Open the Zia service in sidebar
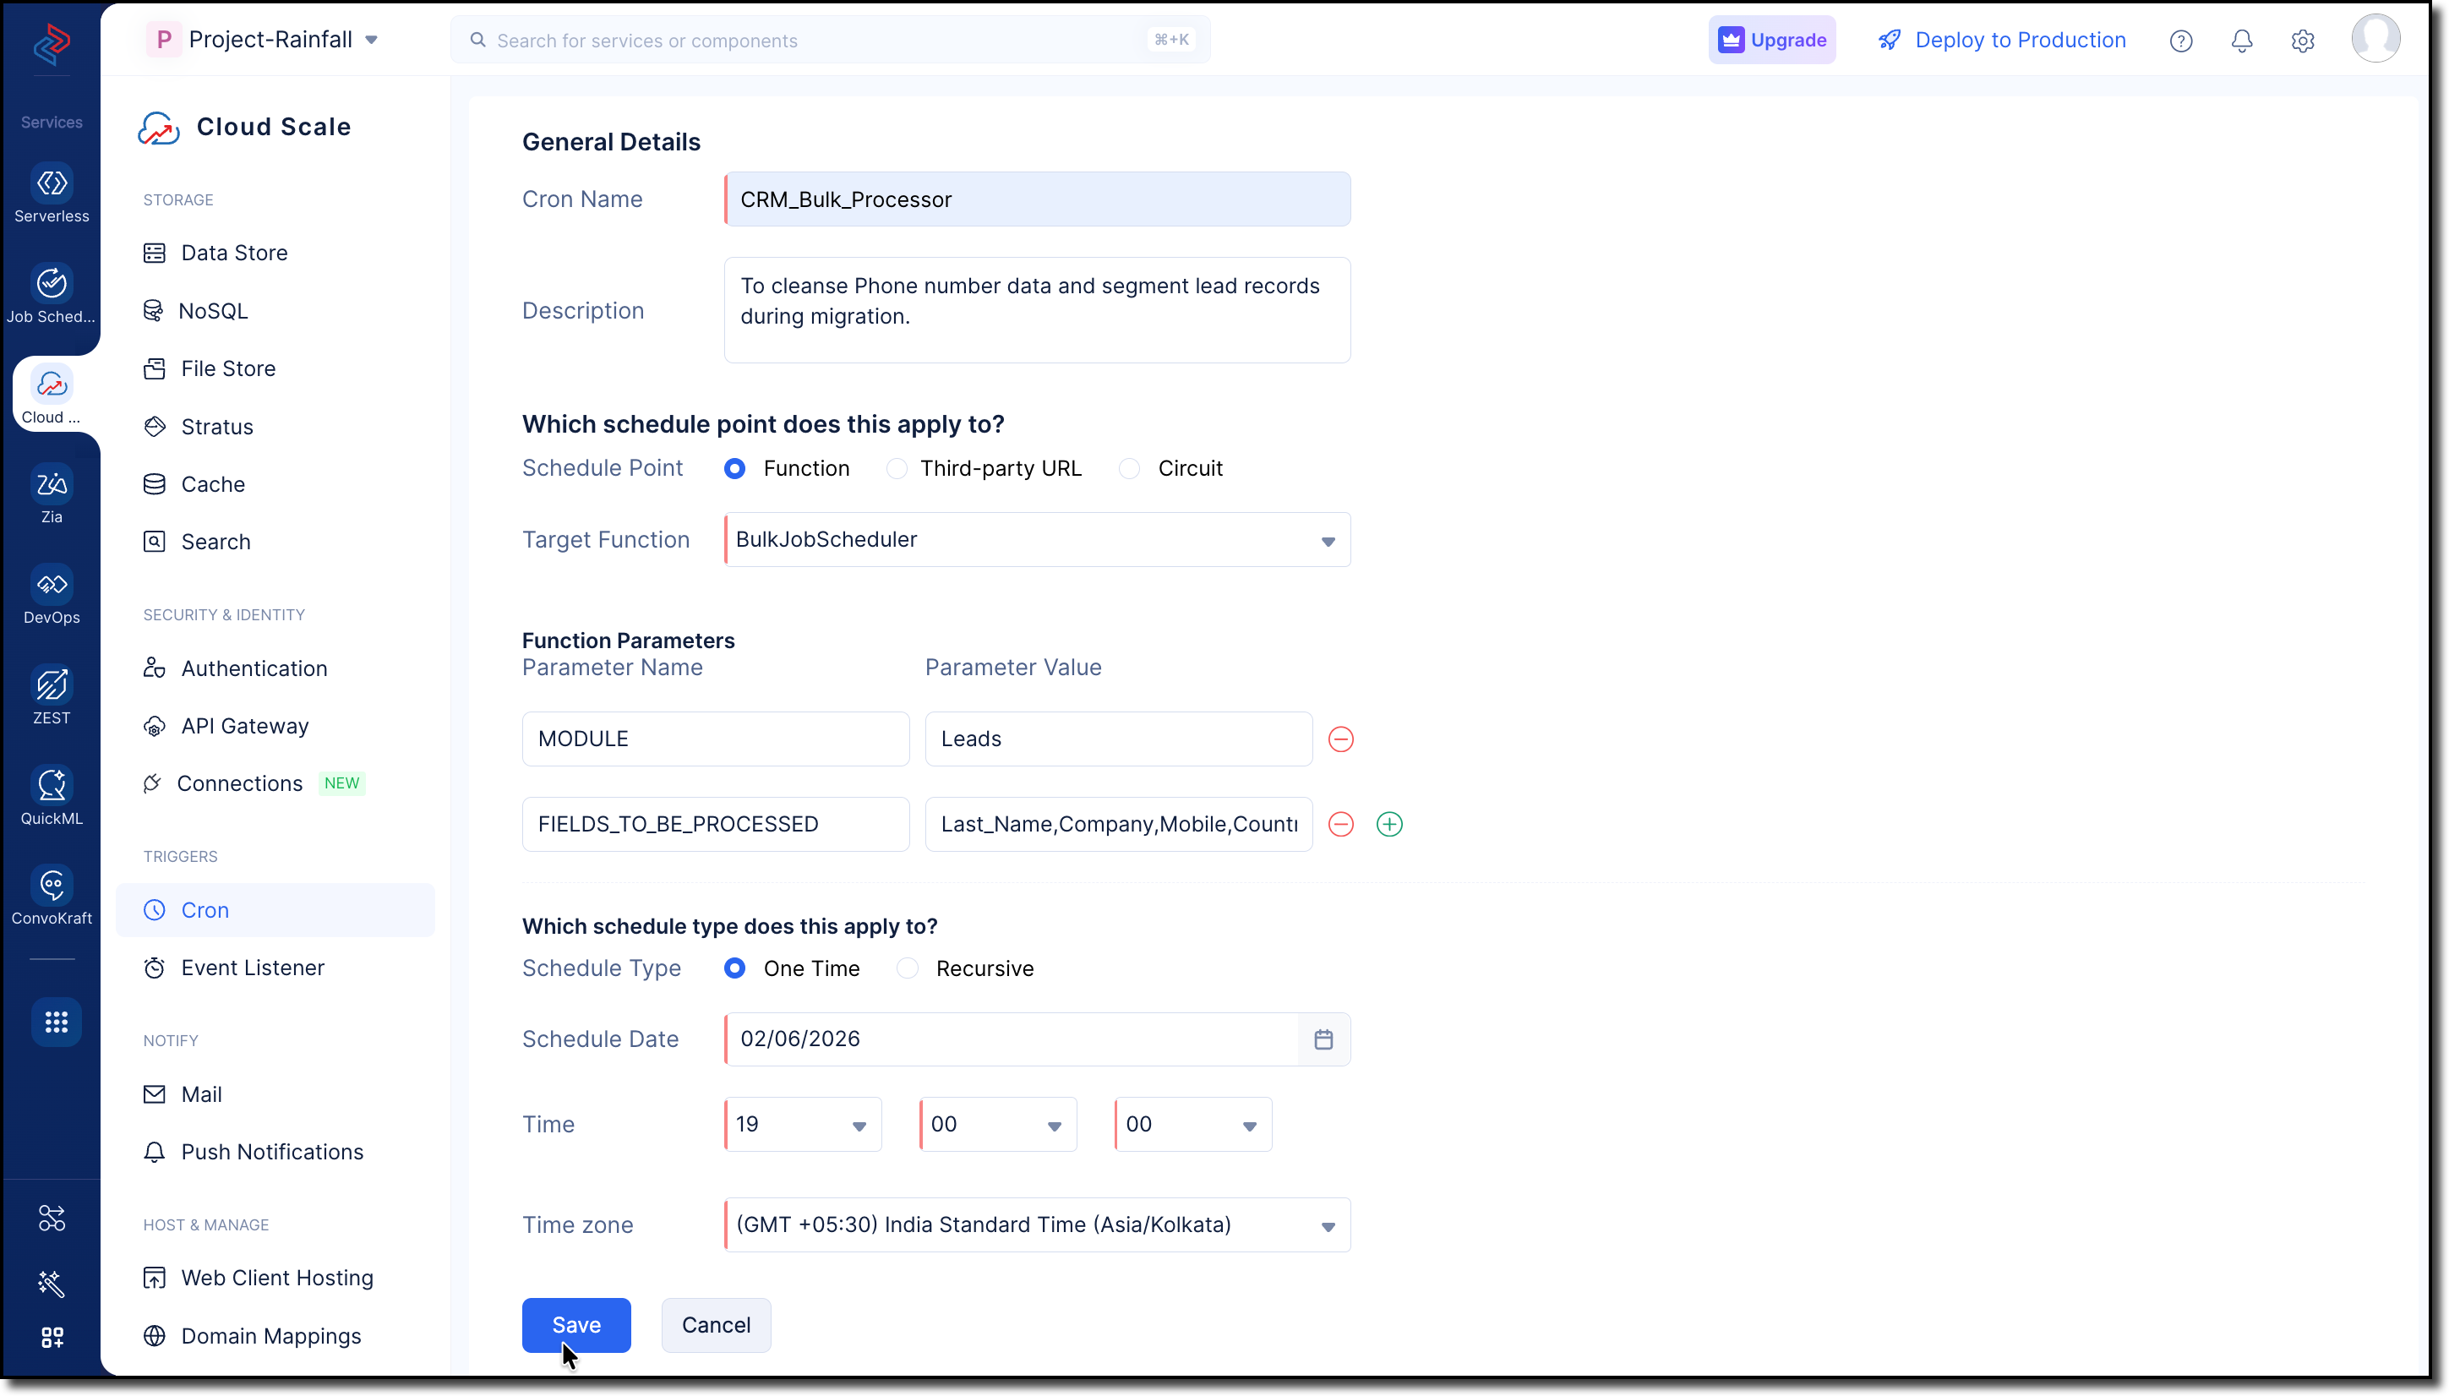Viewport: 2449px width, 1396px height. pos(52,485)
